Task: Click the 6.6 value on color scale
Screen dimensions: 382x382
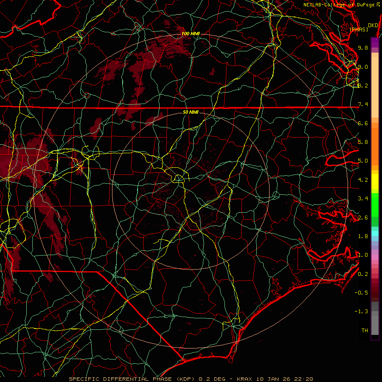Action: tap(363, 123)
